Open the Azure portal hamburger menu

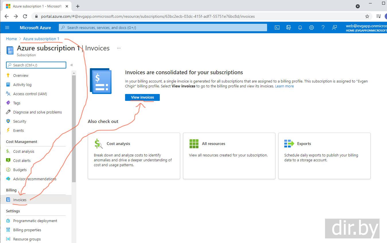(x=7, y=28)
